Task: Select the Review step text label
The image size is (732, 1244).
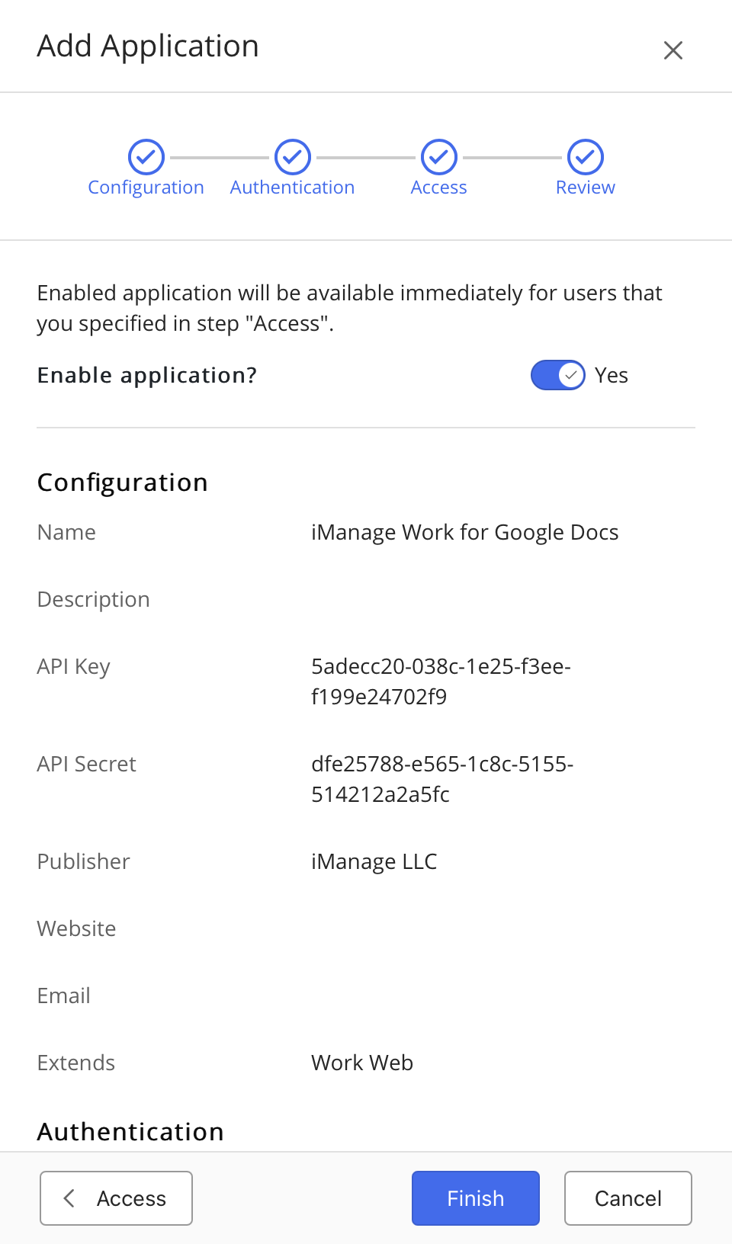Action: tap(586, 188)
